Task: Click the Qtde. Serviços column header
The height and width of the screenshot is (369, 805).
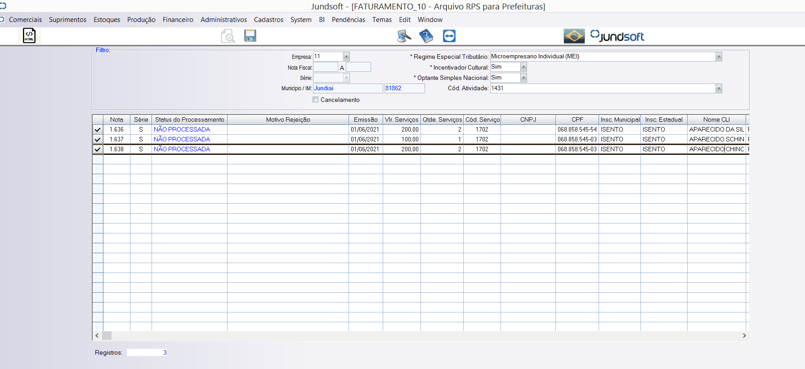Action: [442, 119]
